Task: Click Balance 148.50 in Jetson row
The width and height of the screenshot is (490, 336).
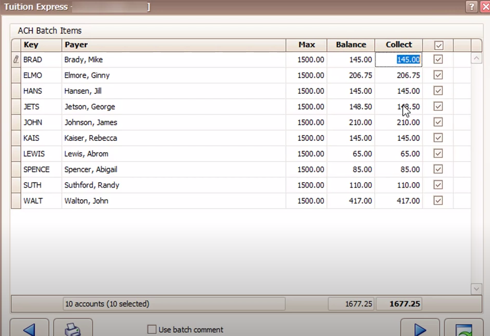Action: [x=361, y=107]
